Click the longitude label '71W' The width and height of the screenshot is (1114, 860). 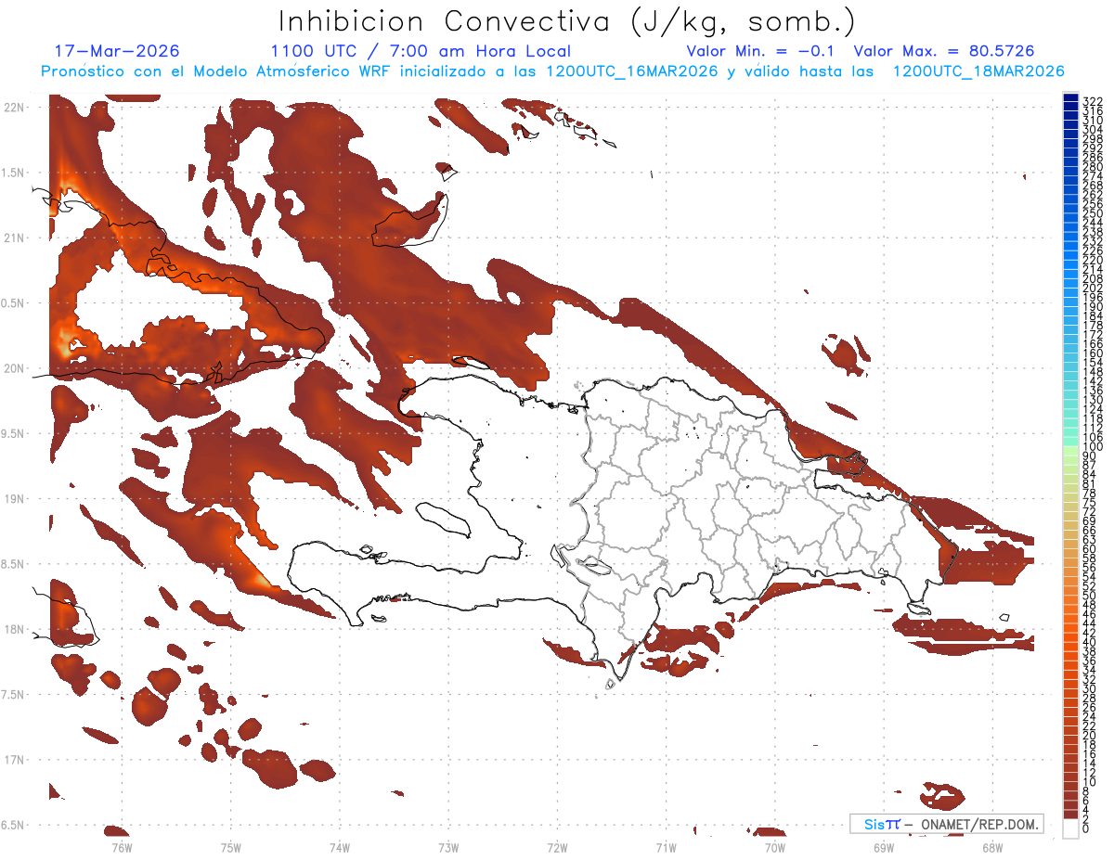click(x=666, y=847)
